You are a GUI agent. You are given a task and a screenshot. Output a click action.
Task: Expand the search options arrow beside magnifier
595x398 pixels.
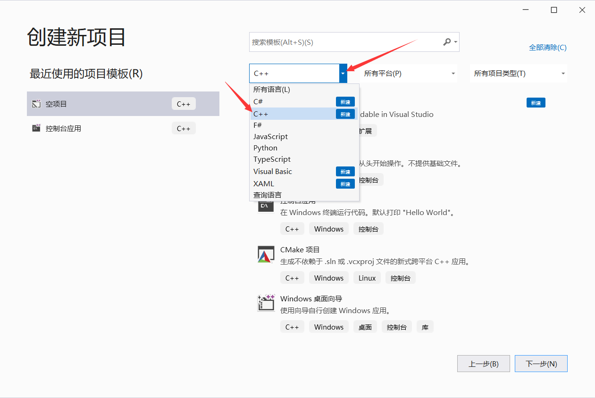455,42
